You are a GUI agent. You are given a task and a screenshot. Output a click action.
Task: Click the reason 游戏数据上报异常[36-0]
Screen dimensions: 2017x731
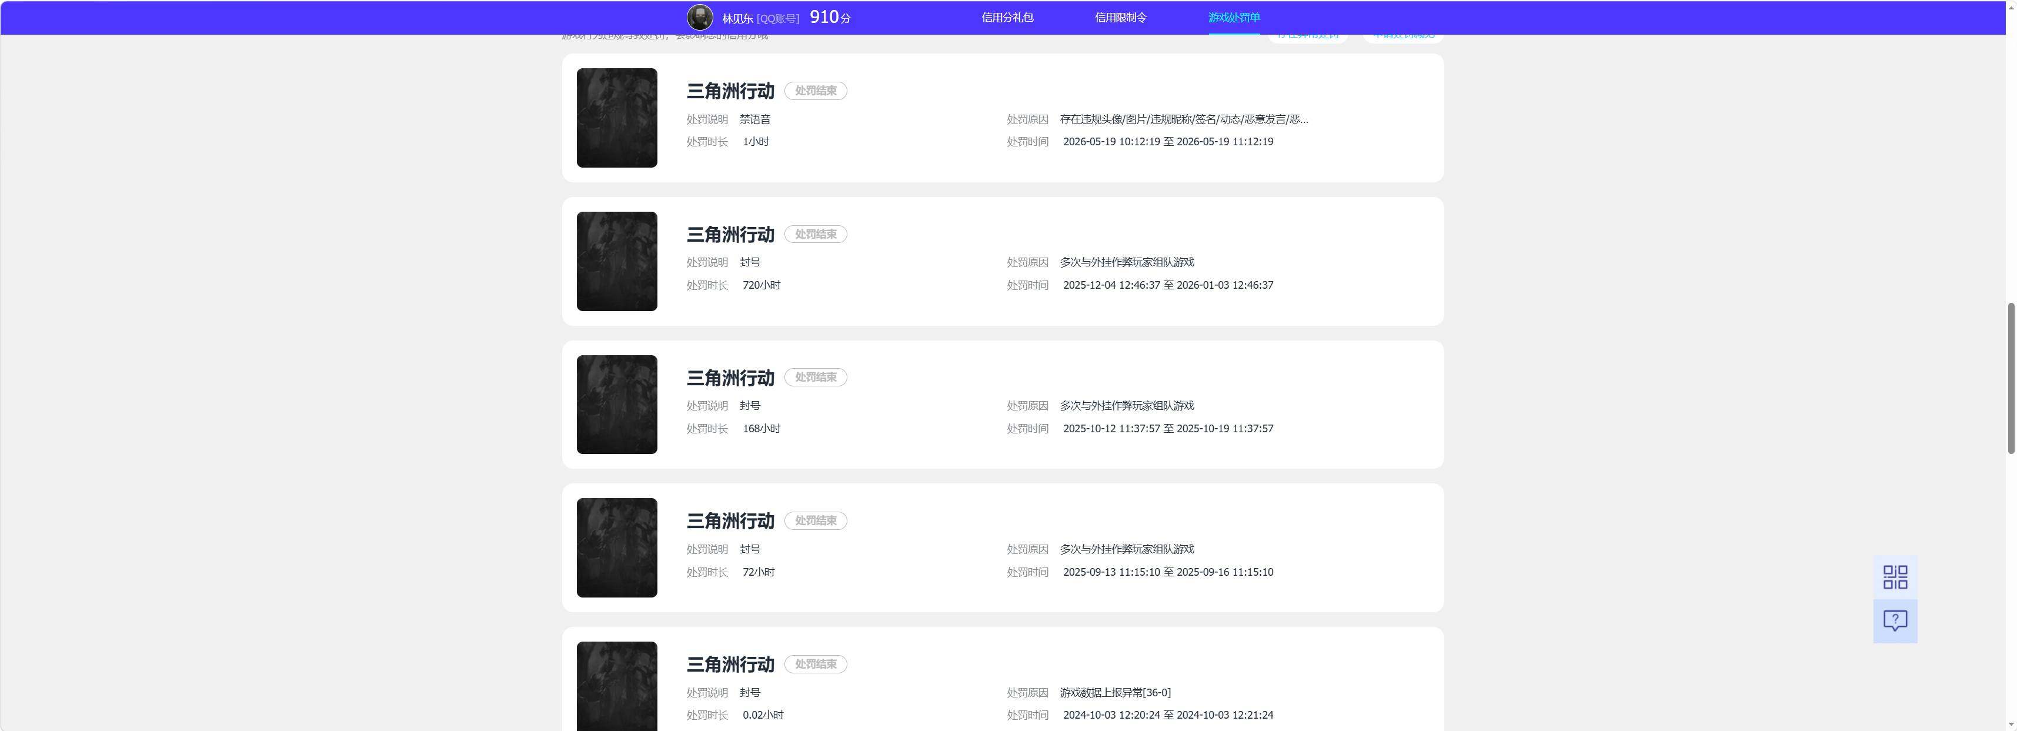click(1115, 693)
